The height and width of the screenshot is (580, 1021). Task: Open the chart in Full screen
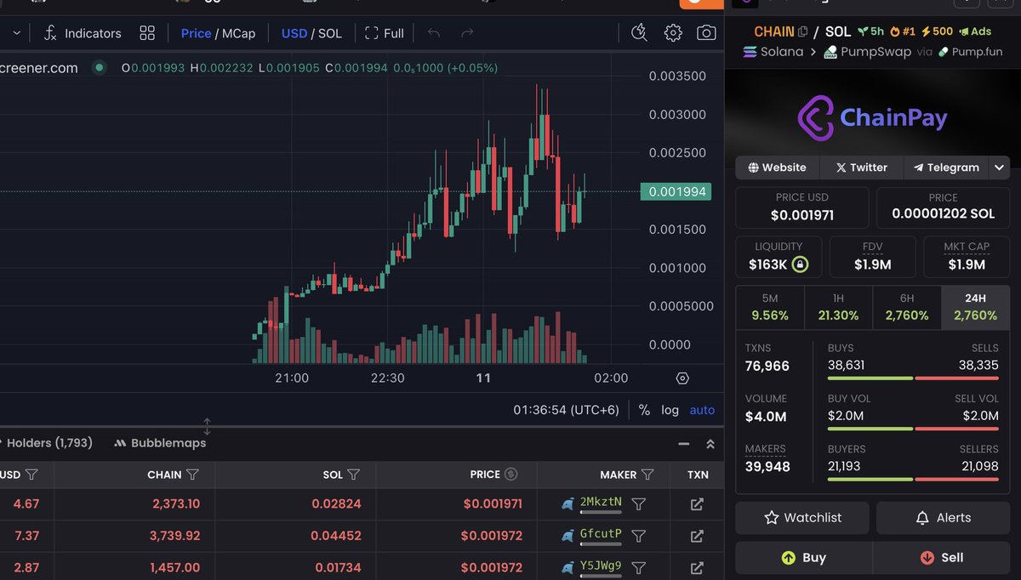384,33
